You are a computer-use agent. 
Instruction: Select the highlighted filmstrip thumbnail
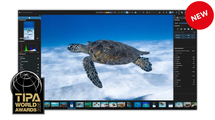(72, 105)
